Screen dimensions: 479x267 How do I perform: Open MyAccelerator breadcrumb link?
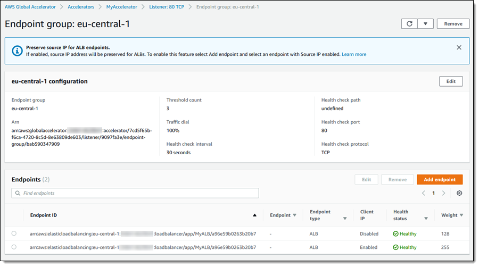tap(121, 7)
